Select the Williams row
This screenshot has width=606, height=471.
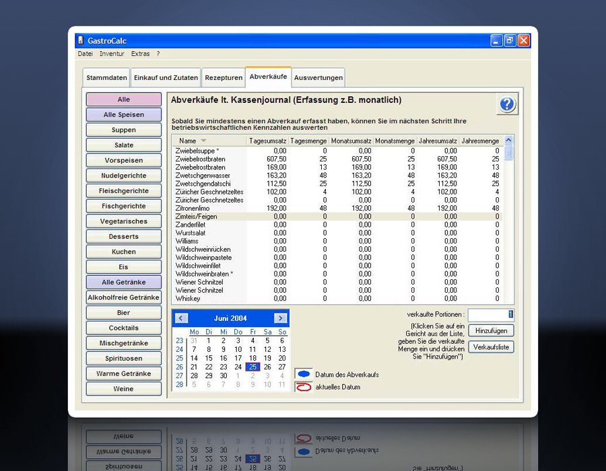click(337, 242)
